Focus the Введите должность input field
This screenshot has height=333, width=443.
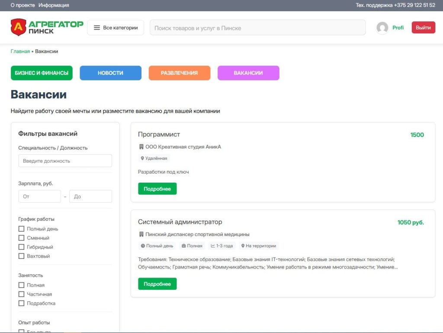pyautogui.click(x=65, y=161)
